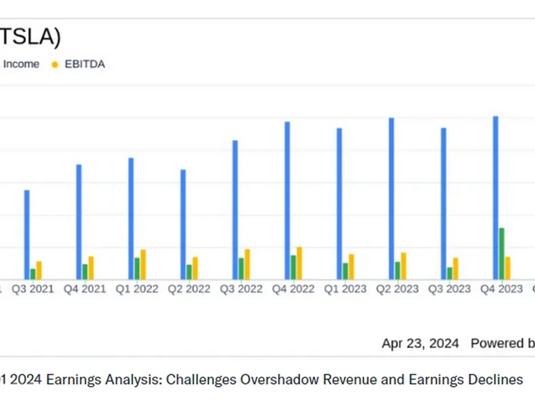Click the Q1 2023 axis label
The width and height of the screenshot is (535, 401).
345,289
